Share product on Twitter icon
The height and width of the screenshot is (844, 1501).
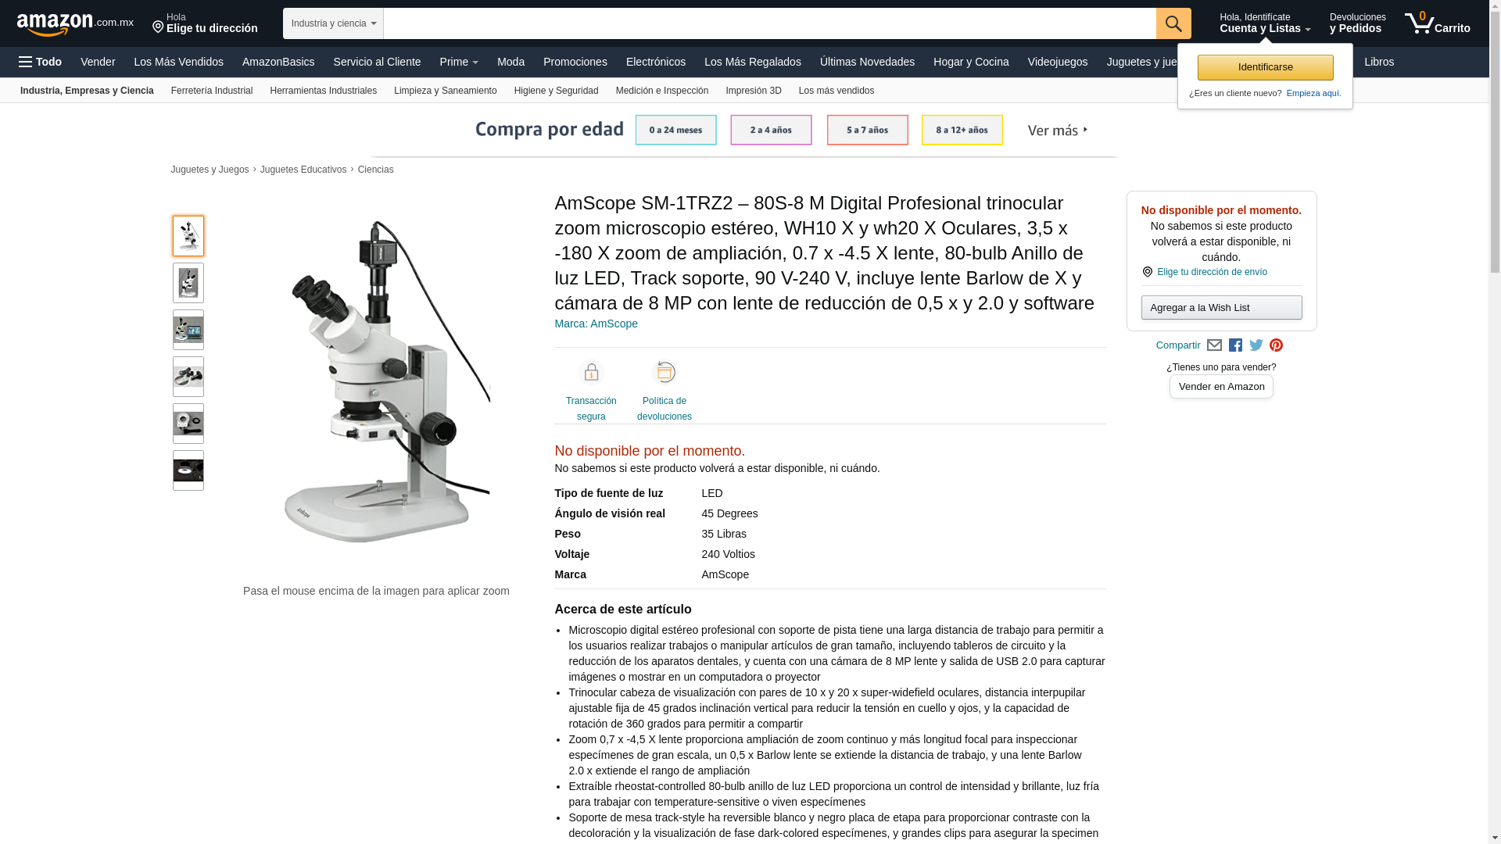point(1256,345)
